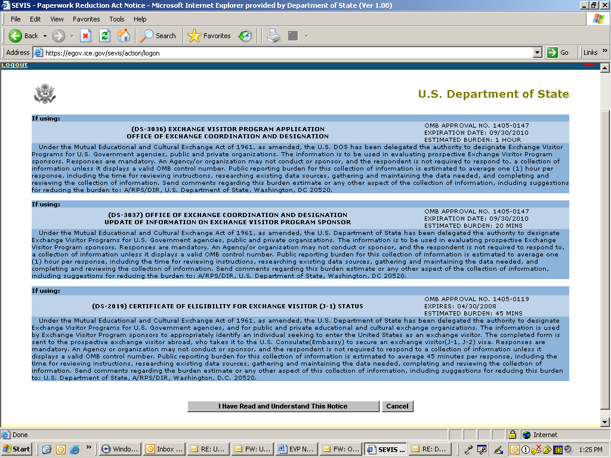Switch to the EVP N... Word taskbar window

[x=296, y=450]
